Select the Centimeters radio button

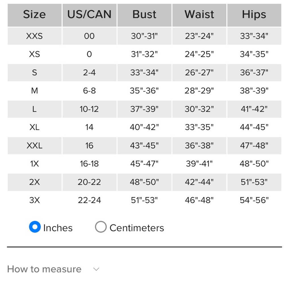coord(101,227)
